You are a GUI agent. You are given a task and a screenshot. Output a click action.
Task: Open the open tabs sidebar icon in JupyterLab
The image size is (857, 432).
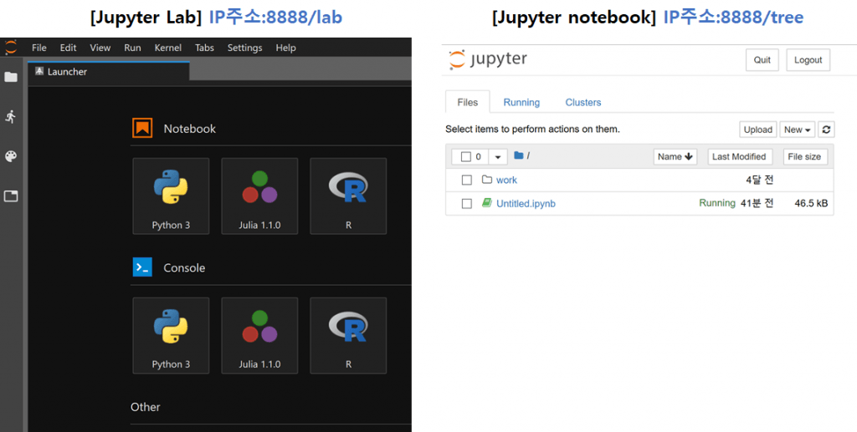click(x=11, y=196)
